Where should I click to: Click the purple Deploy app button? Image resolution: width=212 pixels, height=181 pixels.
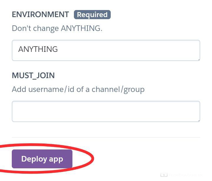(42, 159)
